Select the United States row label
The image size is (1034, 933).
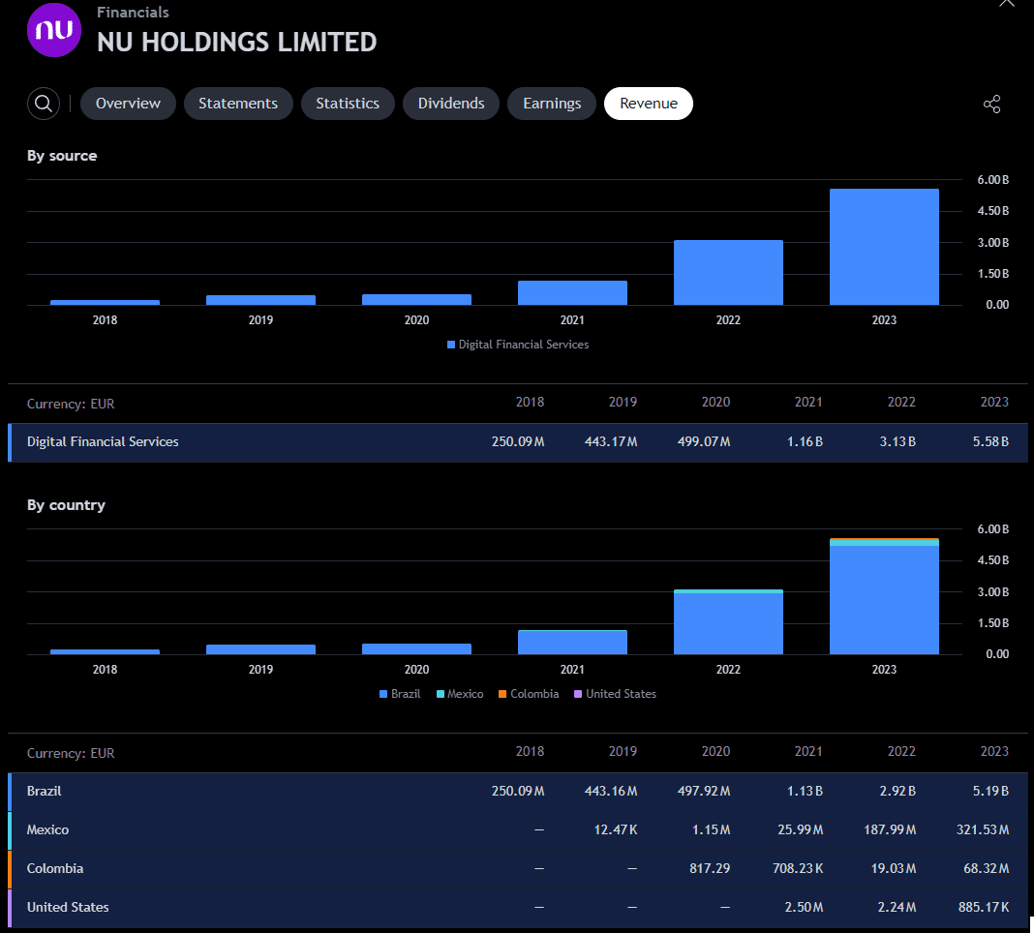point(68,907)
